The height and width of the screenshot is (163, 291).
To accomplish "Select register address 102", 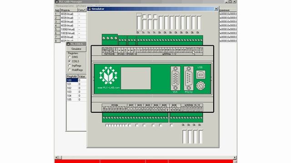I will [x=72, y=88].
